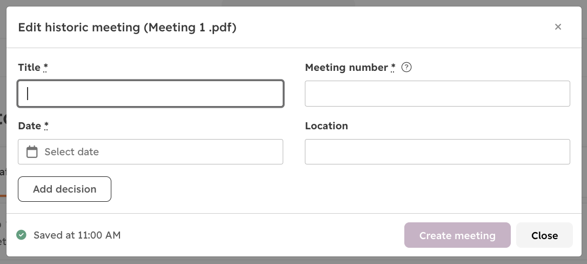Open the Meeting number help tooltip icon
Image resolution: width=587 pixels, height=264 pixels.
coord(406,68)
